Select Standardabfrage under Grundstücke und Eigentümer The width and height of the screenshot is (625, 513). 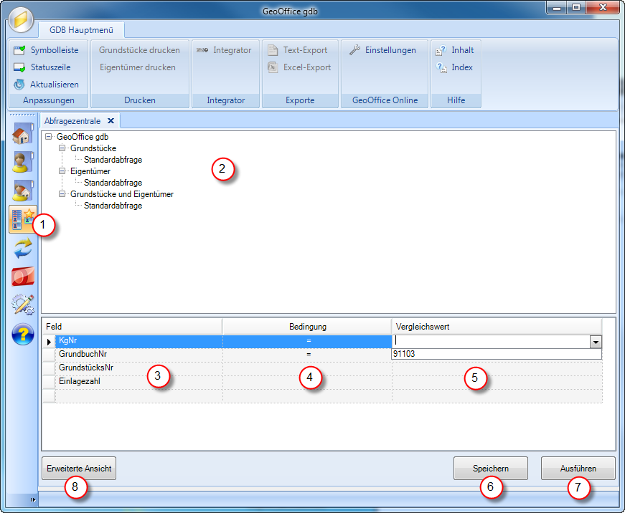tap(113, 206)
